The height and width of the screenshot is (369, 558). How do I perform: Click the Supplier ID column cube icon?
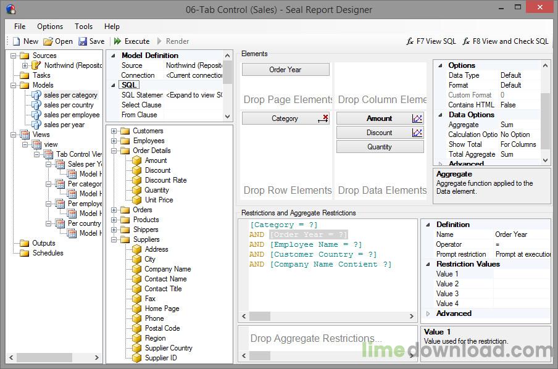(136, 358)
